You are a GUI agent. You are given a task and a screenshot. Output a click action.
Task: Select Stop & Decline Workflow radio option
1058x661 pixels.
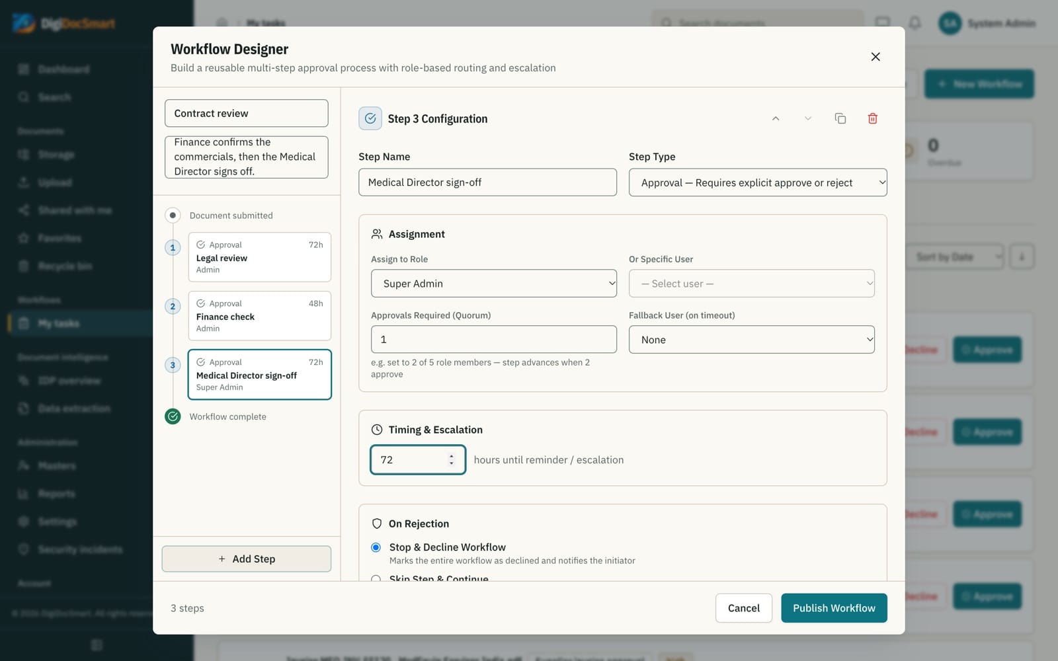coord(376,547)
